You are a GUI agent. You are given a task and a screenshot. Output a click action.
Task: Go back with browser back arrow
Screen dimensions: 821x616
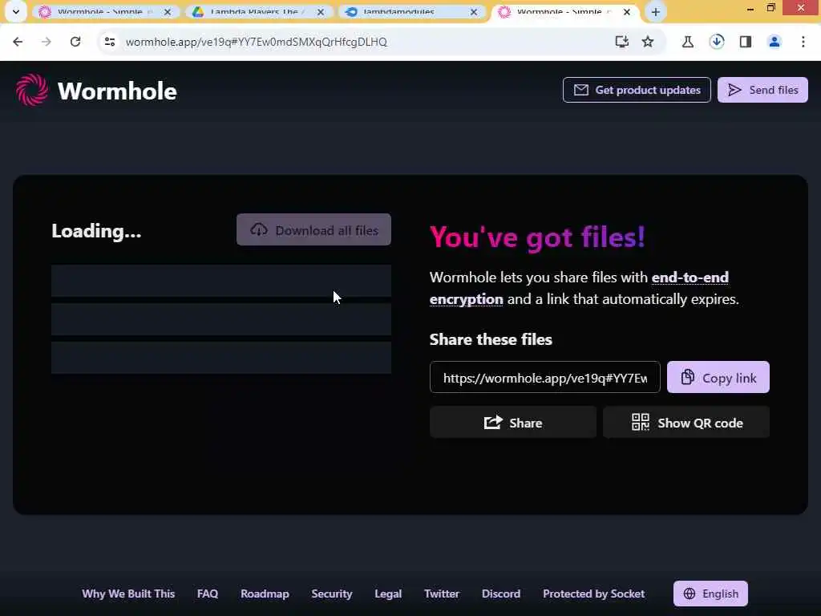tap(18, 42)
